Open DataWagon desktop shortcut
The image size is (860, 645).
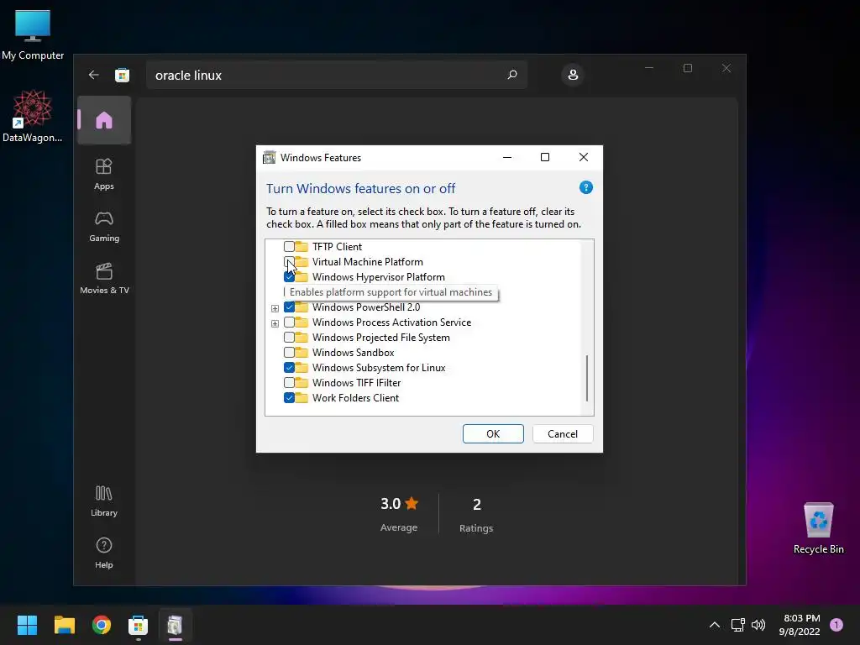click(33, 116)
